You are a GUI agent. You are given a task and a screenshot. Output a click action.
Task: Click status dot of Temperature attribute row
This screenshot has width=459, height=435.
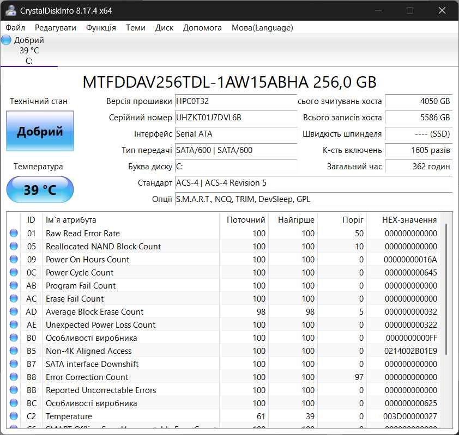(14, 416)
